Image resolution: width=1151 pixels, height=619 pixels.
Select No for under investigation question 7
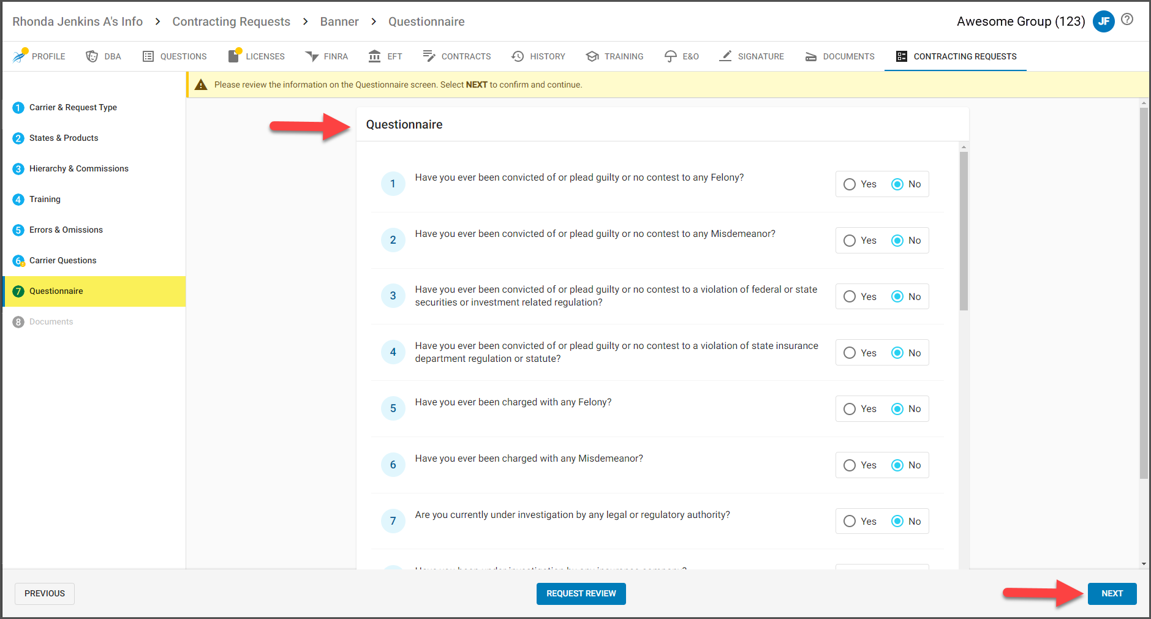tap(897, 521)
